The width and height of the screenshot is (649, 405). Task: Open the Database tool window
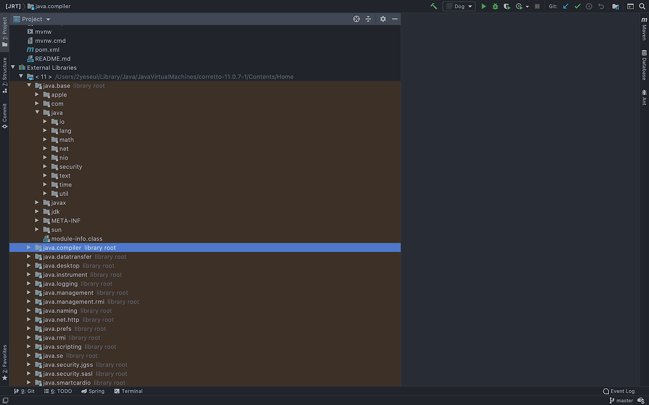pyautogui.click(x=644, y=65)
